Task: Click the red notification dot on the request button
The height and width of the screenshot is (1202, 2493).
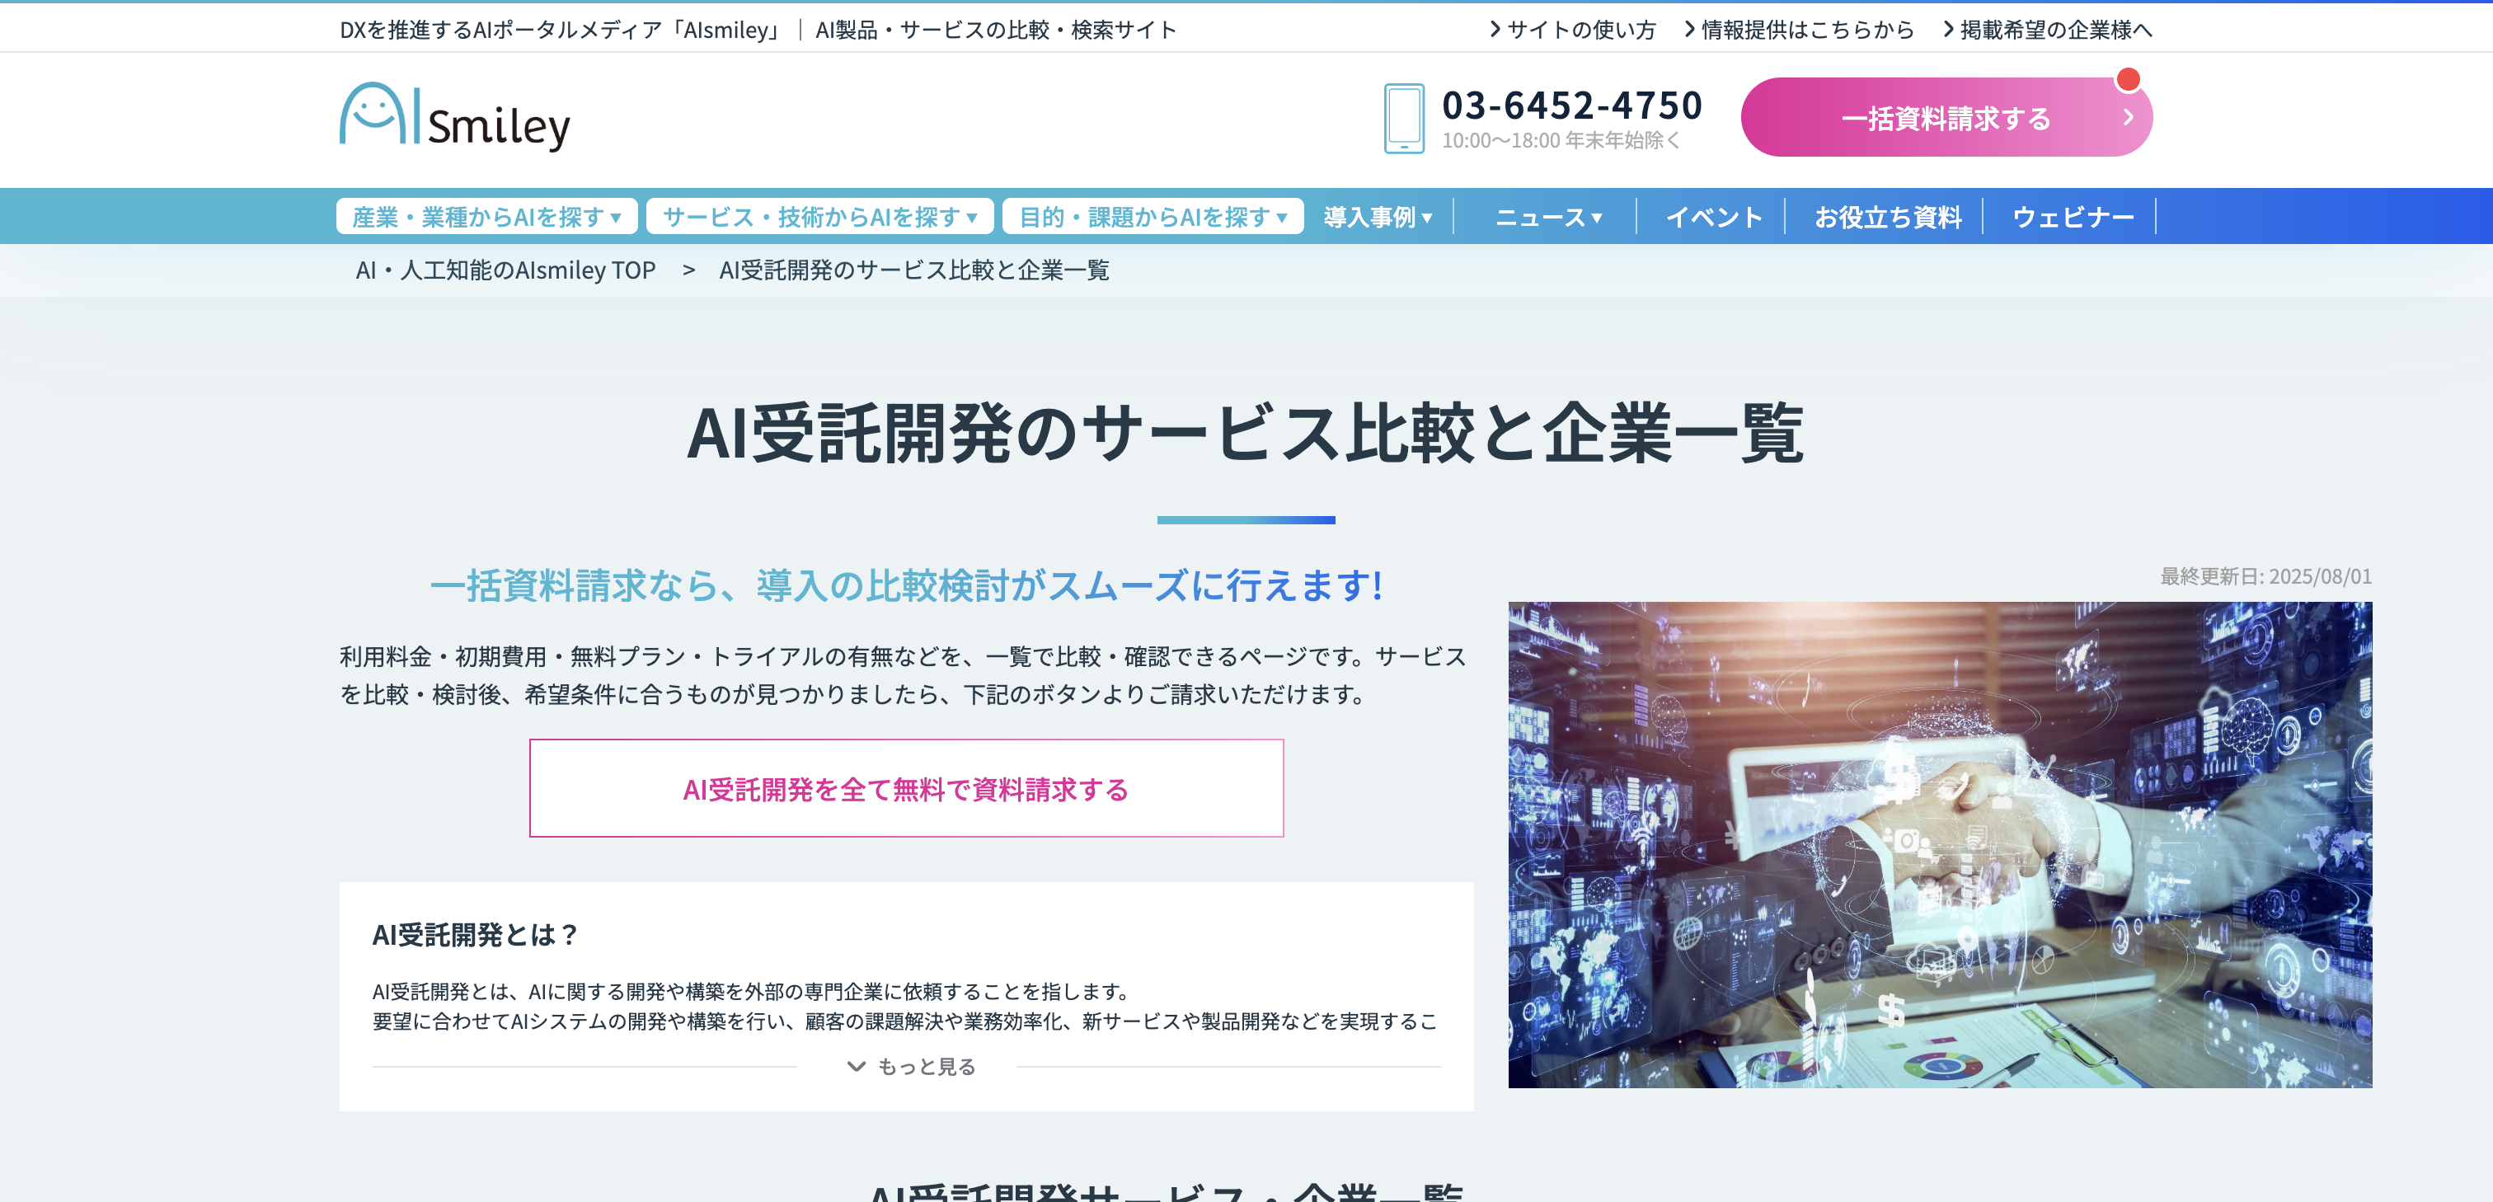Action: (x=2127, y=79)
